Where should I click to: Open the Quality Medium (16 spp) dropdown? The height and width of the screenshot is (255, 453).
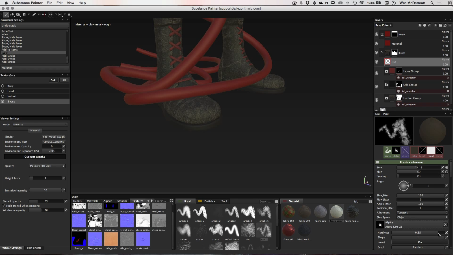pyautogui.click(x=47, y=166)
